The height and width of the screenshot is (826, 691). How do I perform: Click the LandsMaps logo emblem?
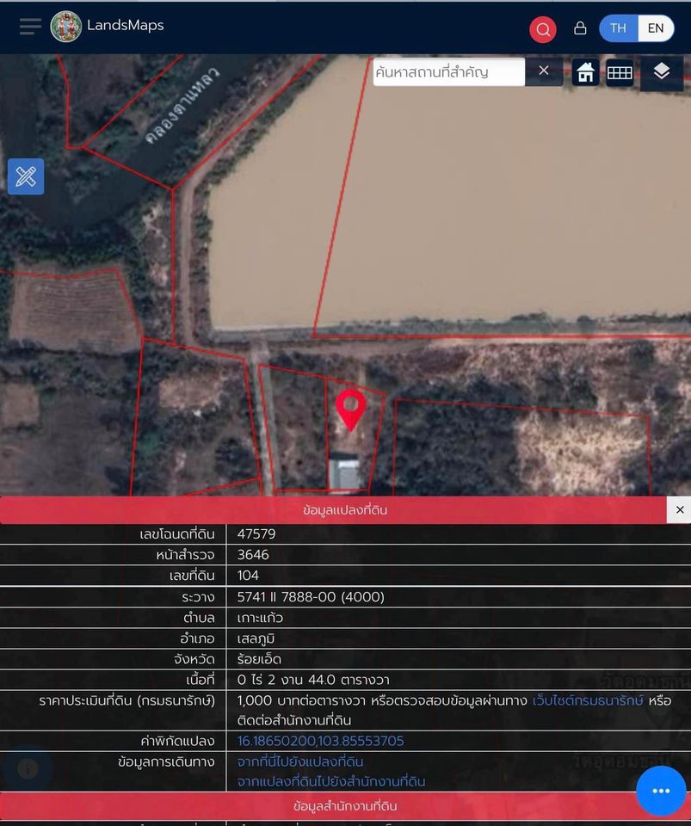click(x=66, y=27)
